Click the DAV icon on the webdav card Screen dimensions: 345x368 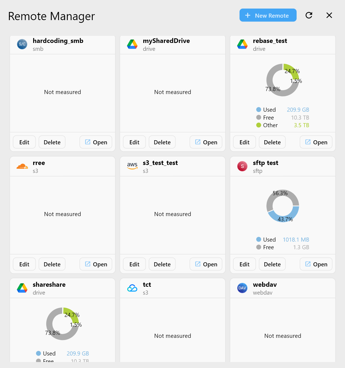(x=242, y=288)
